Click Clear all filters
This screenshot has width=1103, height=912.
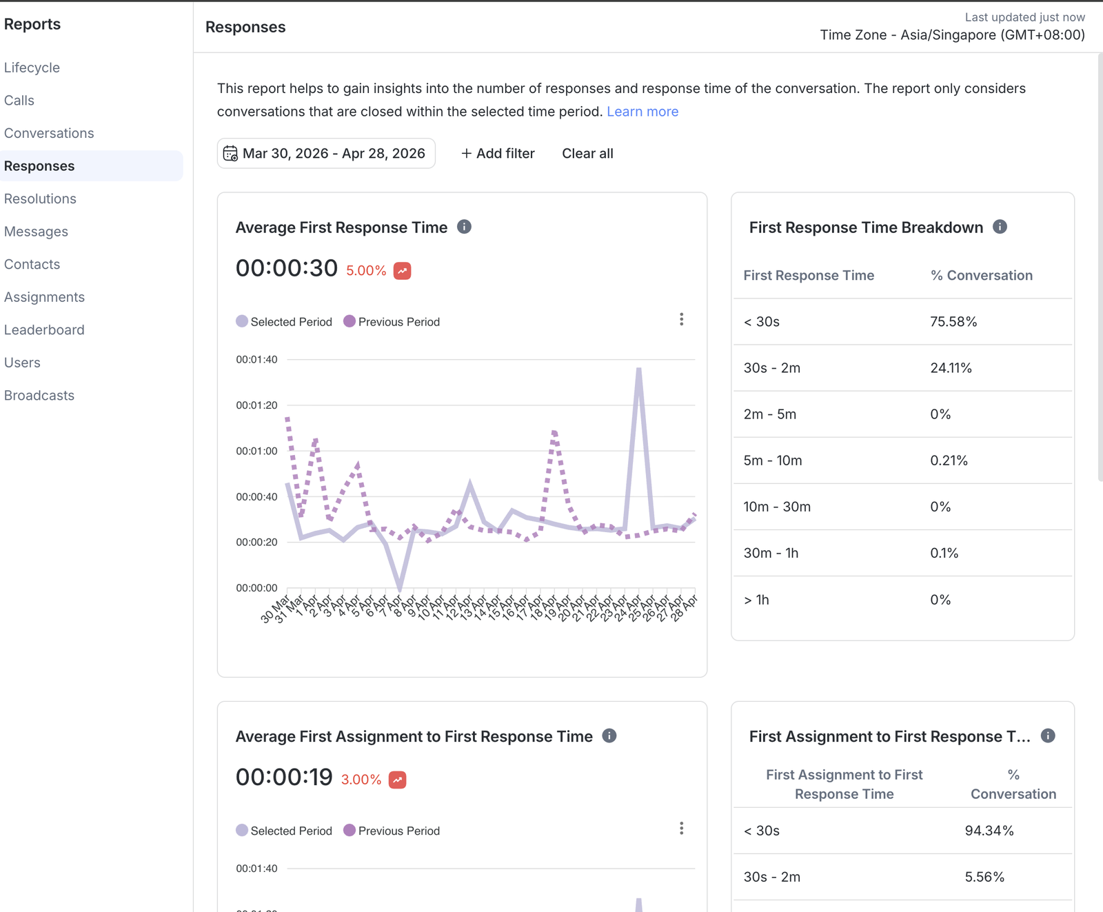point(587,153)
